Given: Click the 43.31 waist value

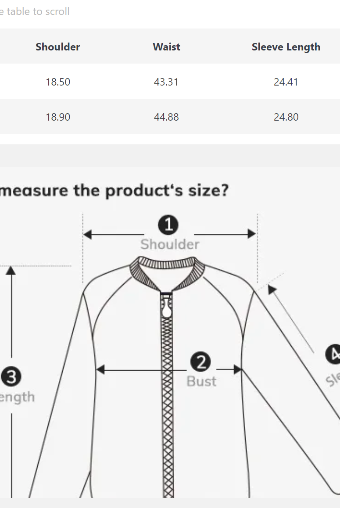Looking at the screenshot, I should click(166, 82).
